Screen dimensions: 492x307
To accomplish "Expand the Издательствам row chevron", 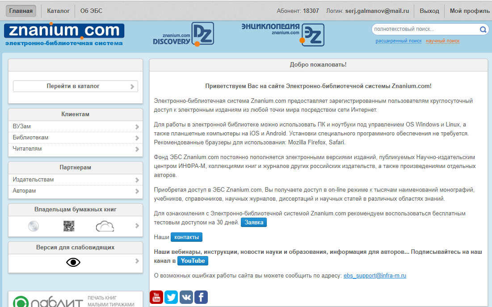I will (x=137, y=180).
